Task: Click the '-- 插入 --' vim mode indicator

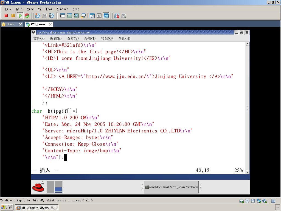Action: pyautogui.click(x=45, y=170)
